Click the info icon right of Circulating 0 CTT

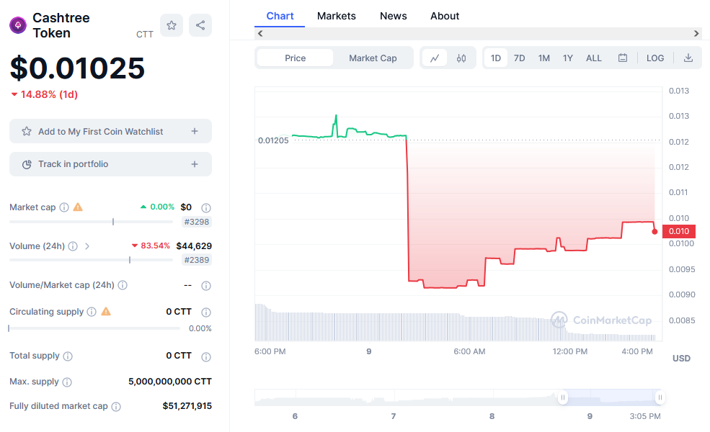coord(206,312)
